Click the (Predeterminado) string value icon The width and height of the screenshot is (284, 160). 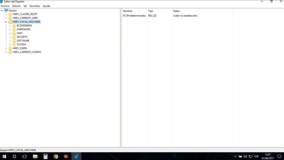124,16
